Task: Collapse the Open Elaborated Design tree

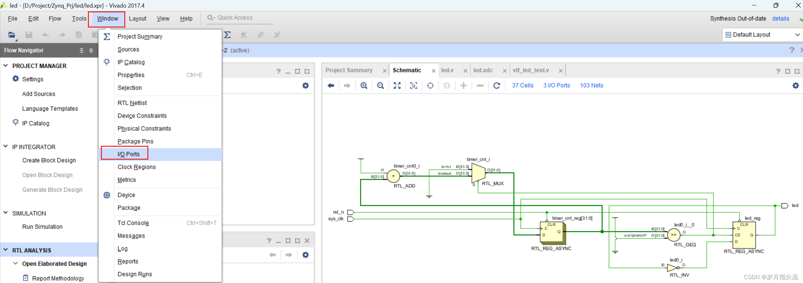Action: click(x=15, y=263)
